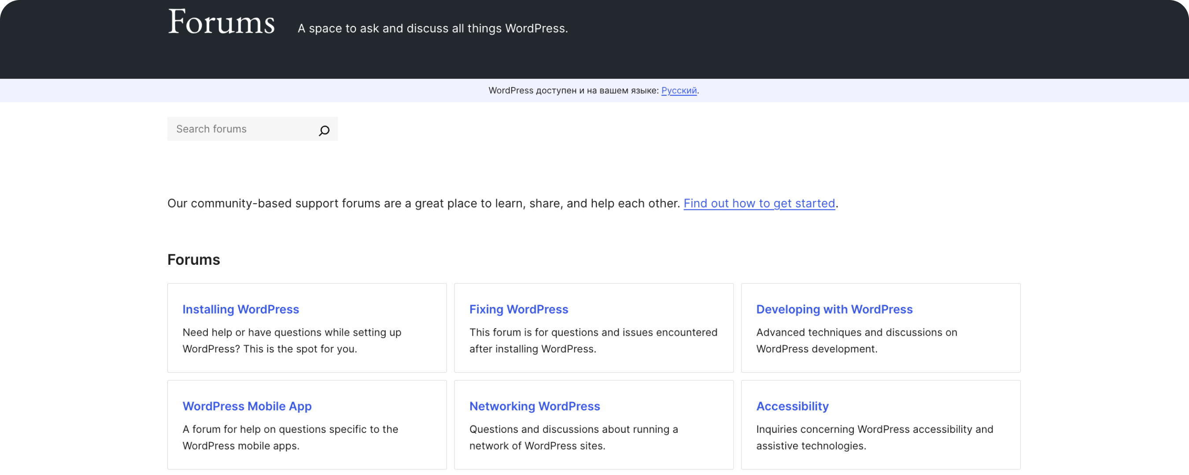
Task: Click inside the Search forums input field
Action: [x=240, y=129]
